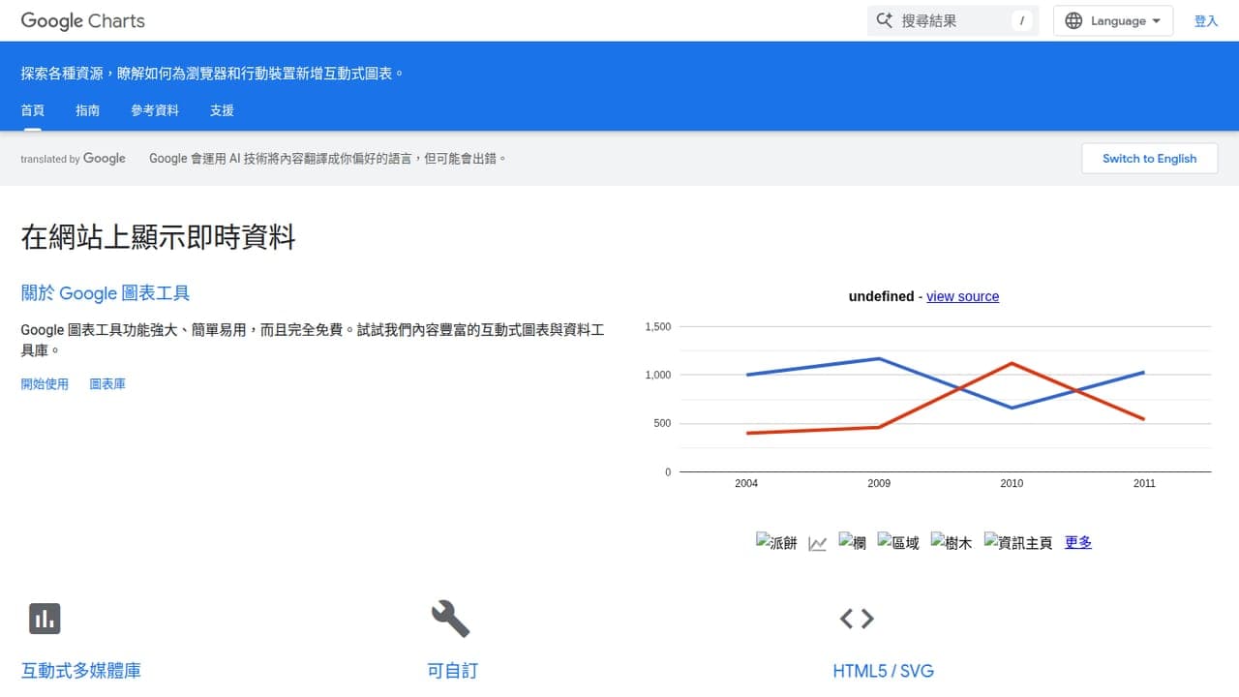This screenshot has height=697, width=1239.
Task: Open the 支援 tab
Action: (x=222, y=110)
